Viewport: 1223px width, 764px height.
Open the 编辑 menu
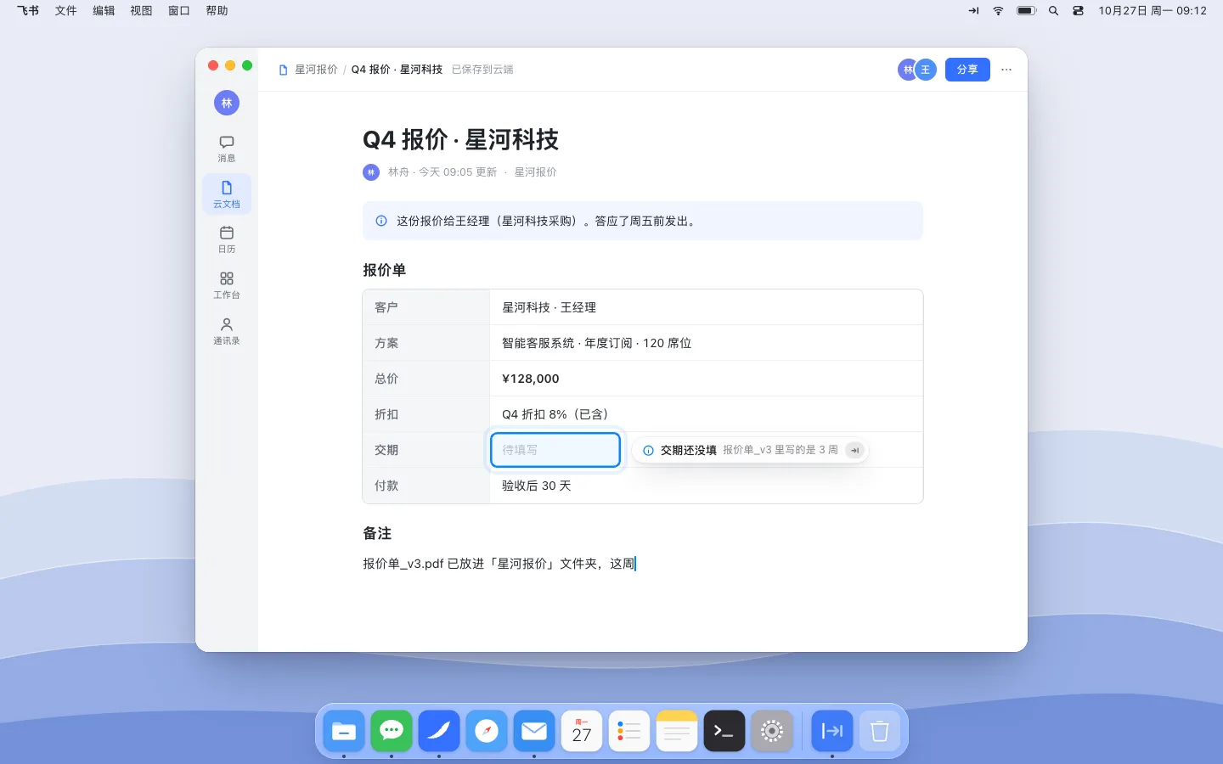click(x=104, y=11)
